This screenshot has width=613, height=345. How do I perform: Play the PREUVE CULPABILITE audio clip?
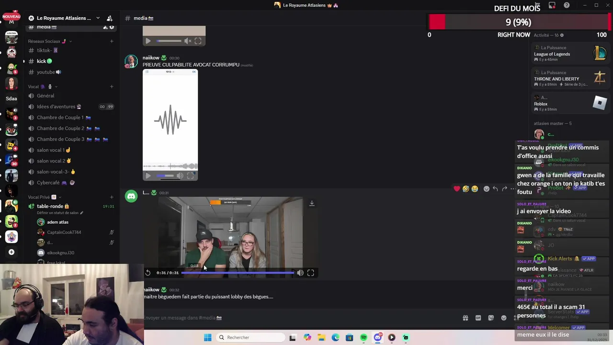pyautogui.click(x=148, y=176)
